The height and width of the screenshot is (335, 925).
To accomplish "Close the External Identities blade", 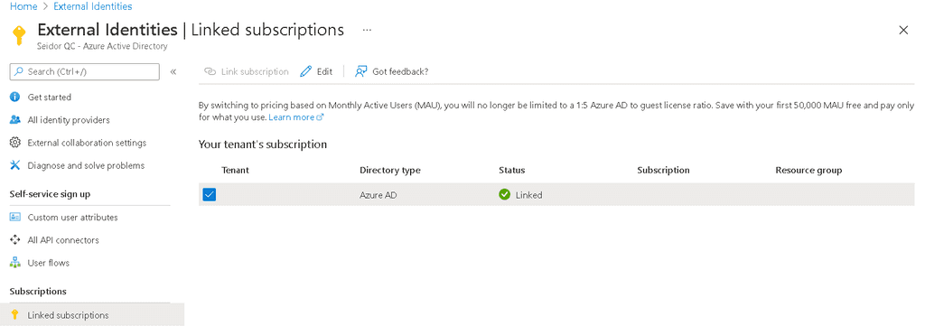I will [903, 30].
